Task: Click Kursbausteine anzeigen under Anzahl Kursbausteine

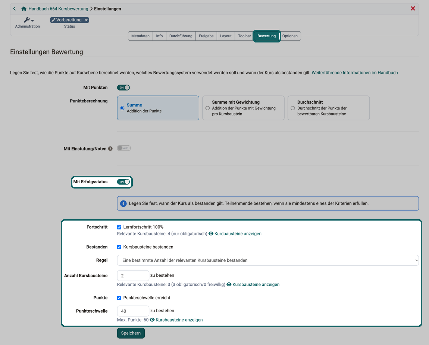Action: (x=256, y=284)
